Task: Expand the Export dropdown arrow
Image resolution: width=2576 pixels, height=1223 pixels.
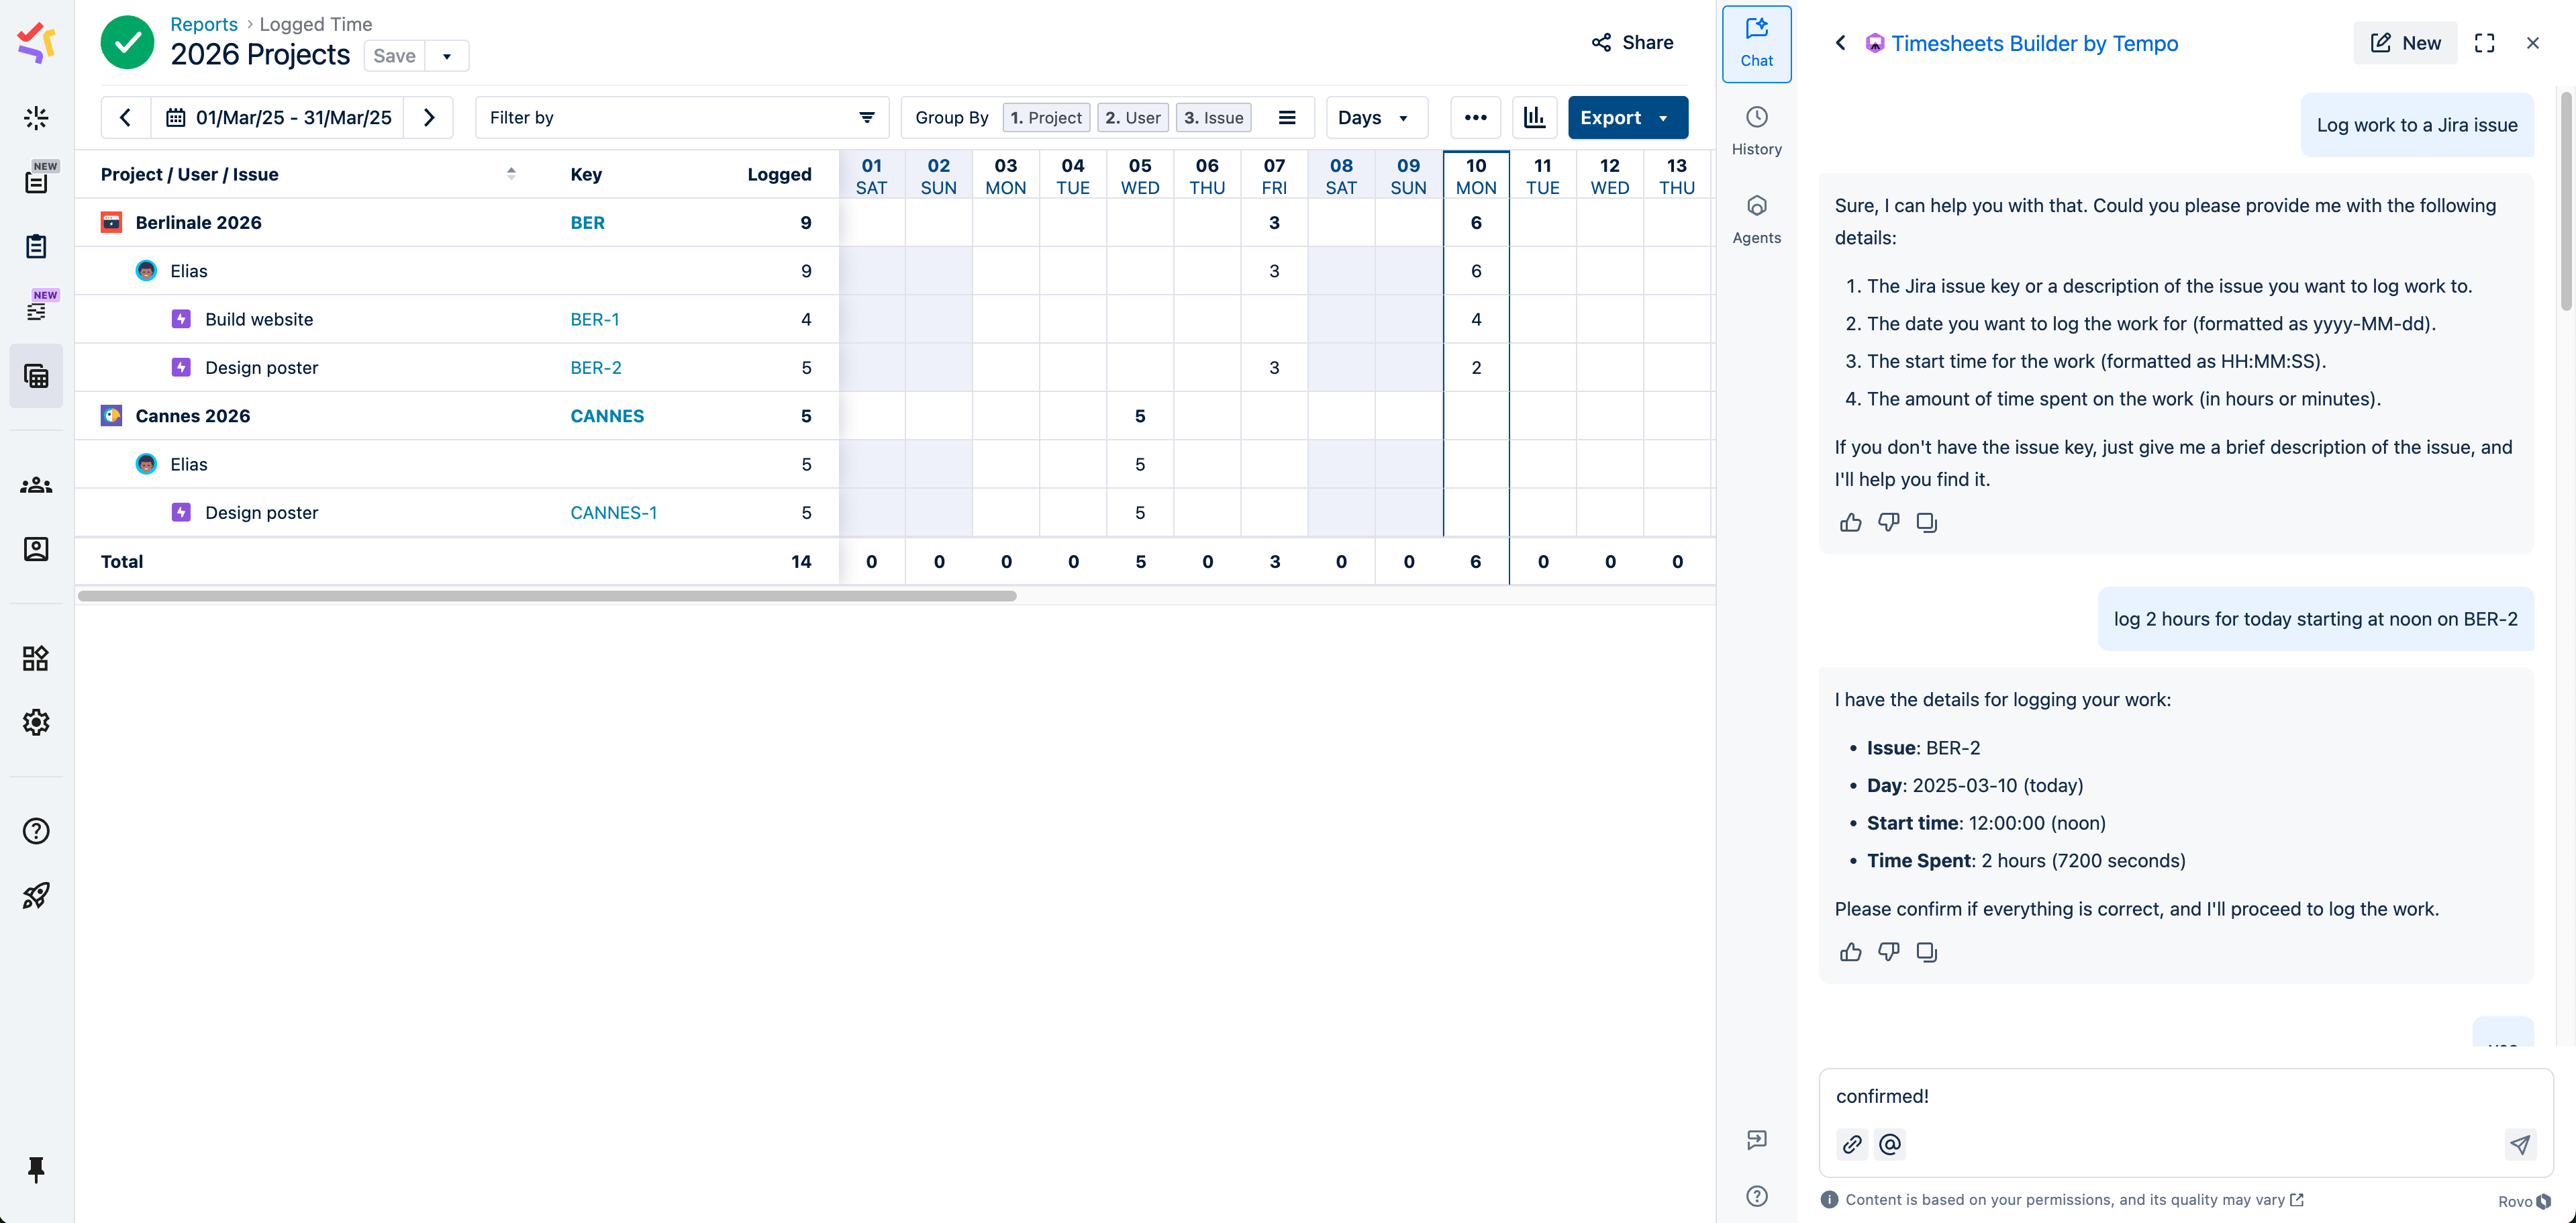Action: 1663,118
